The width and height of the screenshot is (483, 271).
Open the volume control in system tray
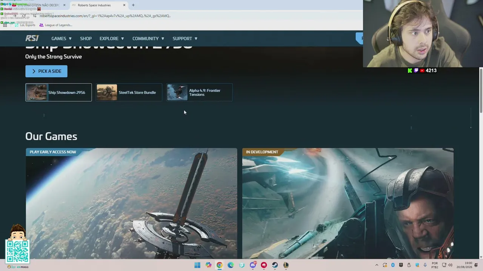450,265
